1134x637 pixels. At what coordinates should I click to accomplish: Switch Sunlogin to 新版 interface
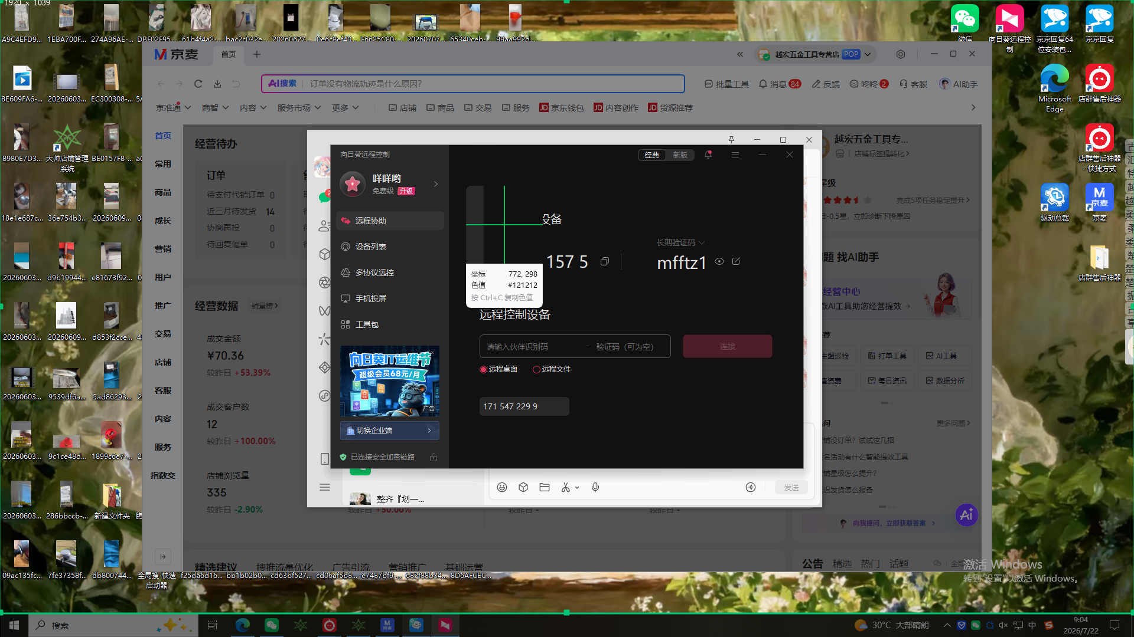point(680,155)
